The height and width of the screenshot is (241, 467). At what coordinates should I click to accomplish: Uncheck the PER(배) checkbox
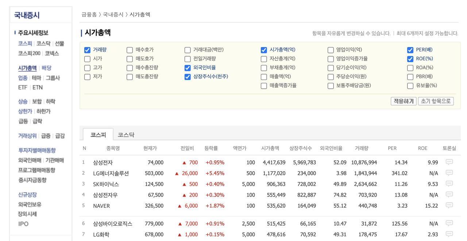(410, 50)
